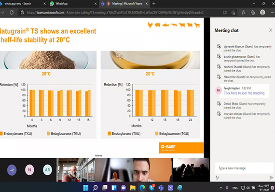Open a new browser tab

click(x=154, y=3)
